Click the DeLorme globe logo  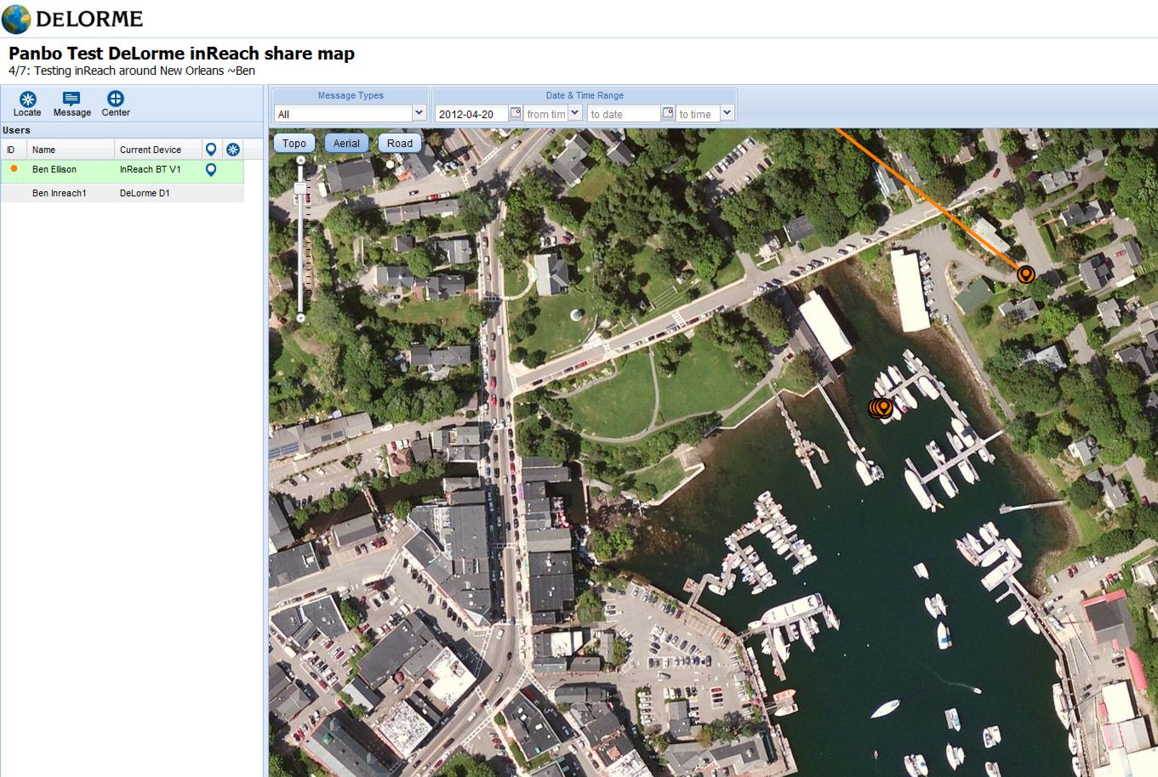(x=16, y=19)
